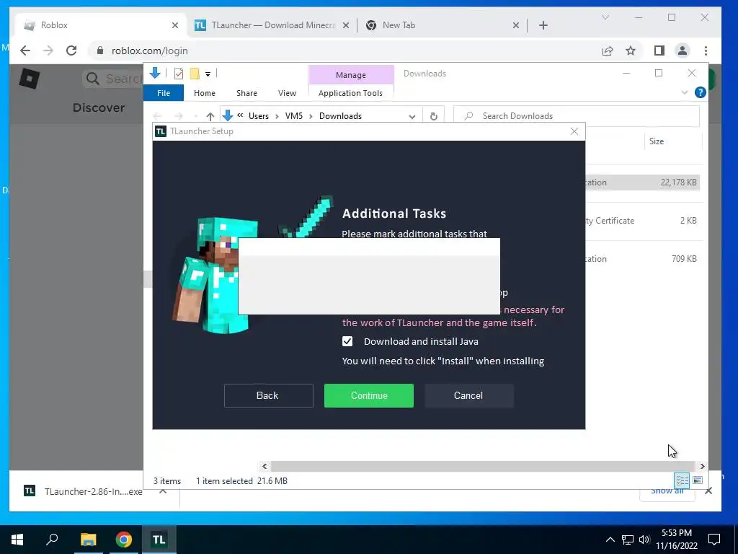Close the TLauncher Setup dialog
This screenshot has width=738, height=554.
click(574, 131)
